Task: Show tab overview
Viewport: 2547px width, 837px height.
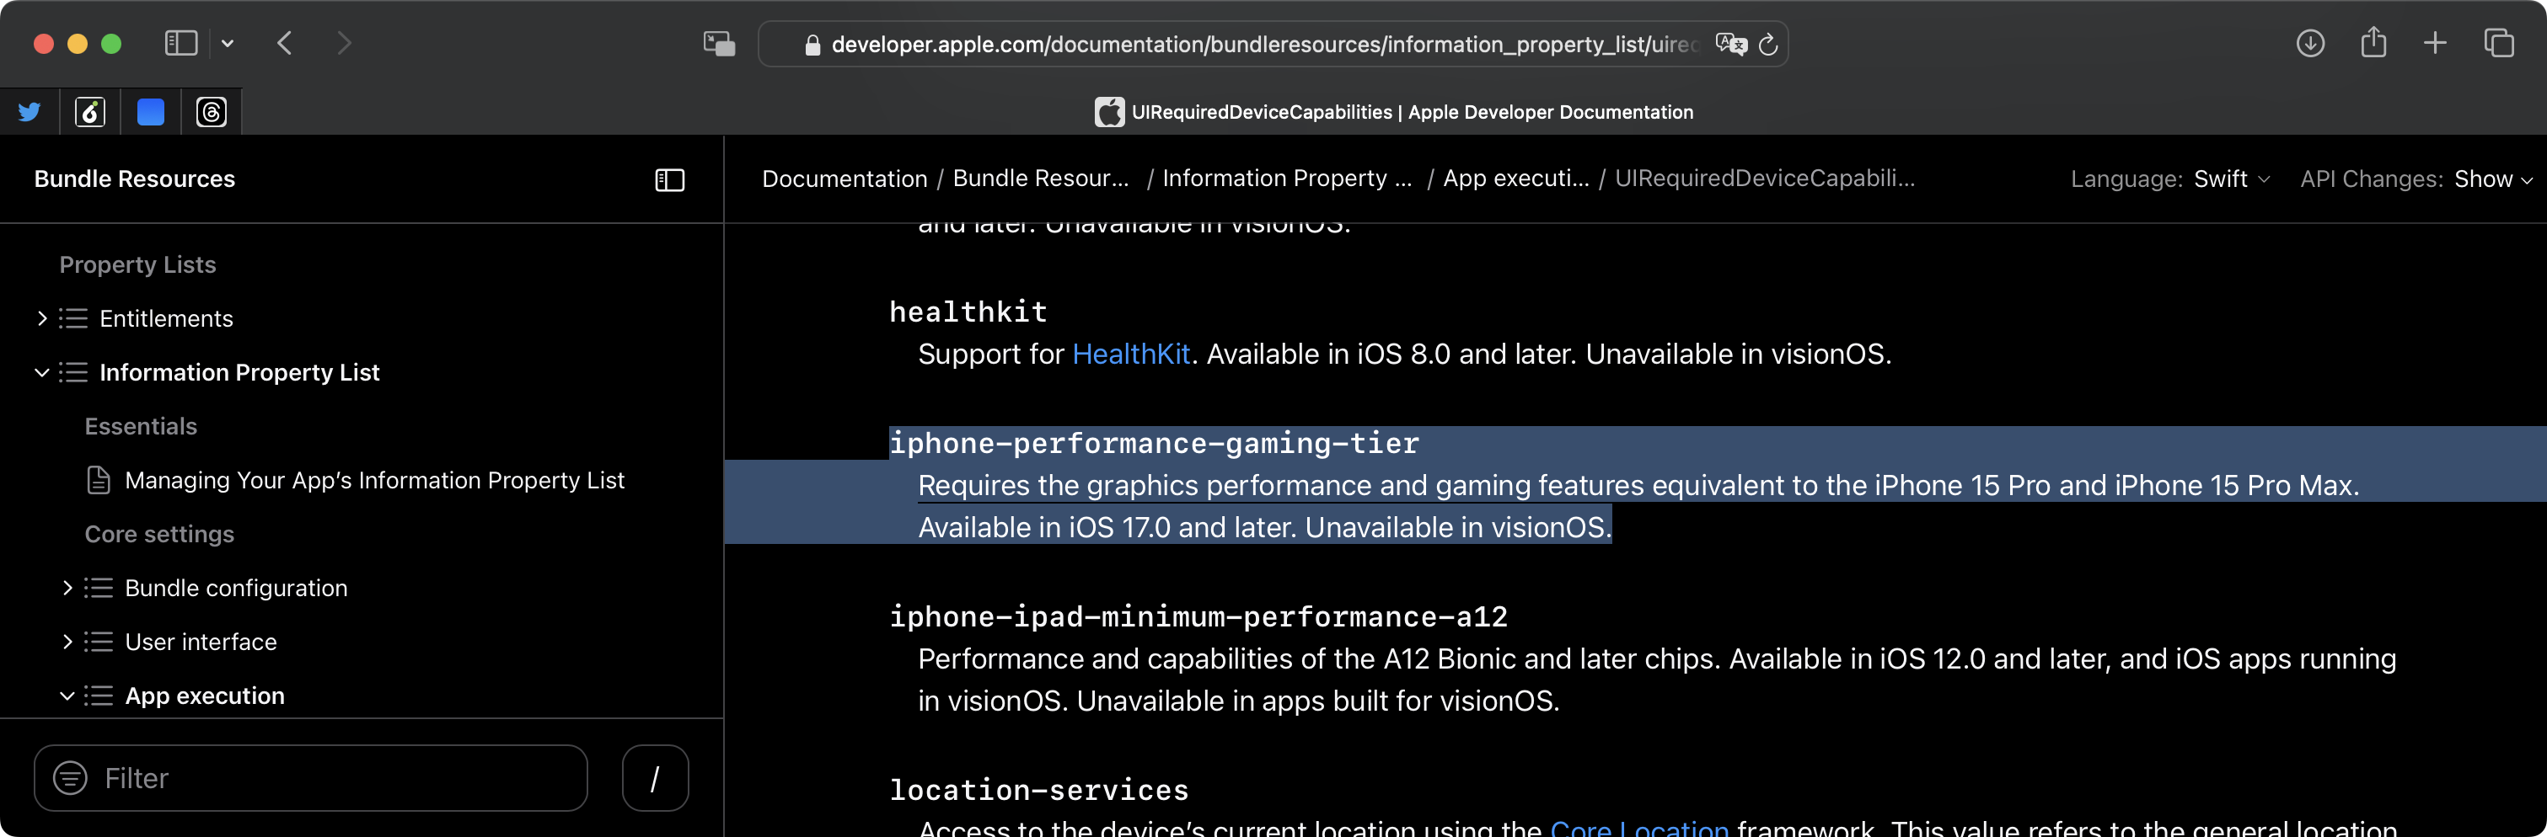Action: tap(2499, 44)
